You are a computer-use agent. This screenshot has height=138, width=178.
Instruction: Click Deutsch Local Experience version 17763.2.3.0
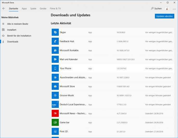pos(121,104)
